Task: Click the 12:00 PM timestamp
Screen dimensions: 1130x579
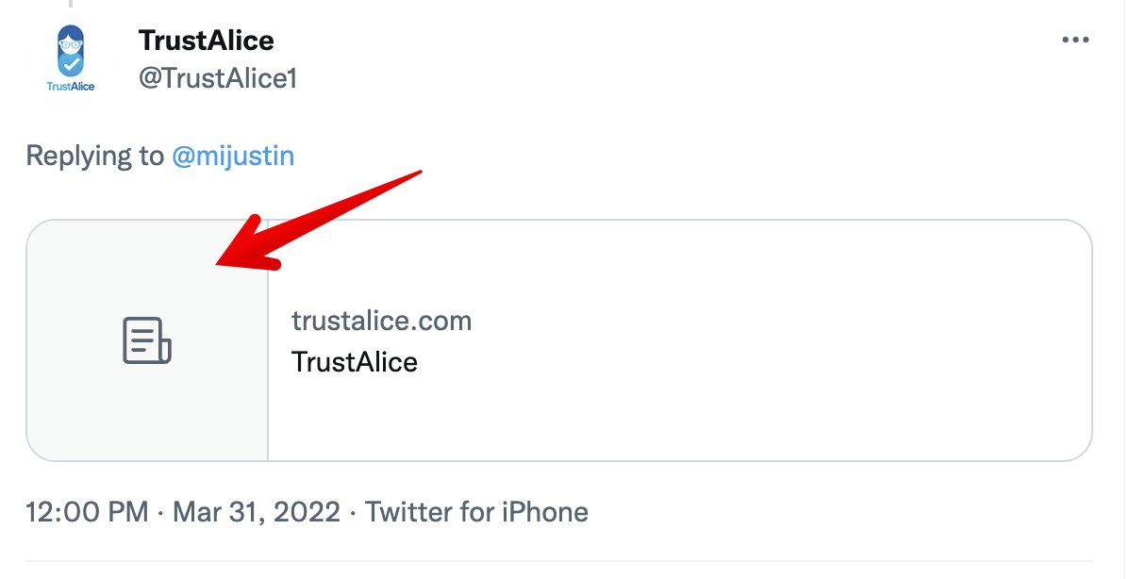Action: point(87,512)
